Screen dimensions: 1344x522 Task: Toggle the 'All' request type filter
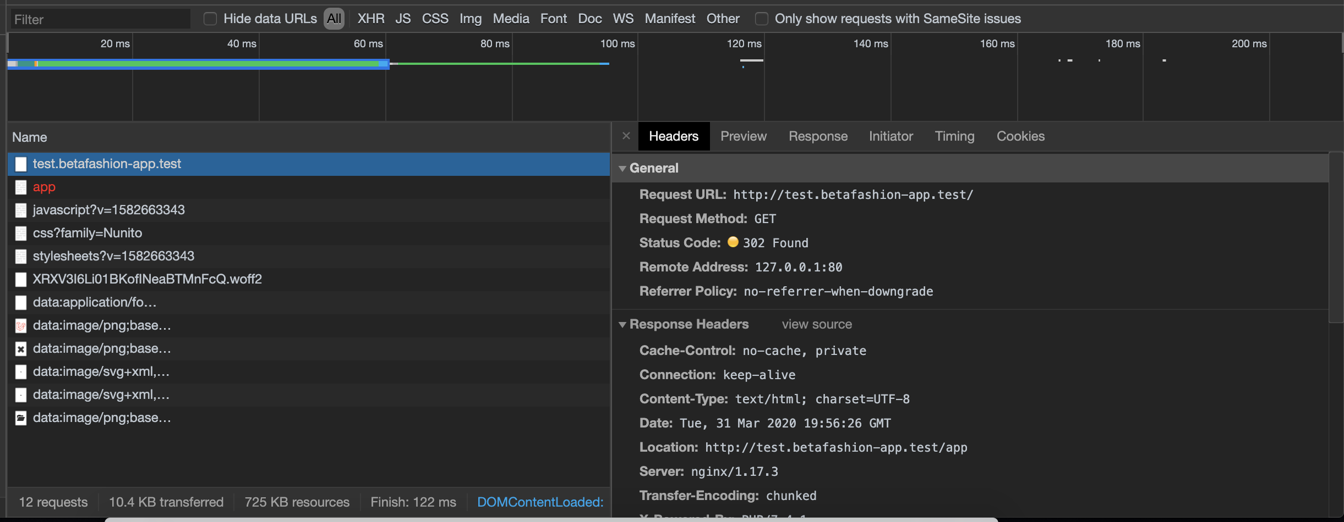[x=334, y=18]
